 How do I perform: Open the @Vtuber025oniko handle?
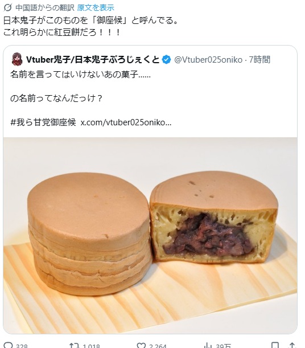coord(208,60)
